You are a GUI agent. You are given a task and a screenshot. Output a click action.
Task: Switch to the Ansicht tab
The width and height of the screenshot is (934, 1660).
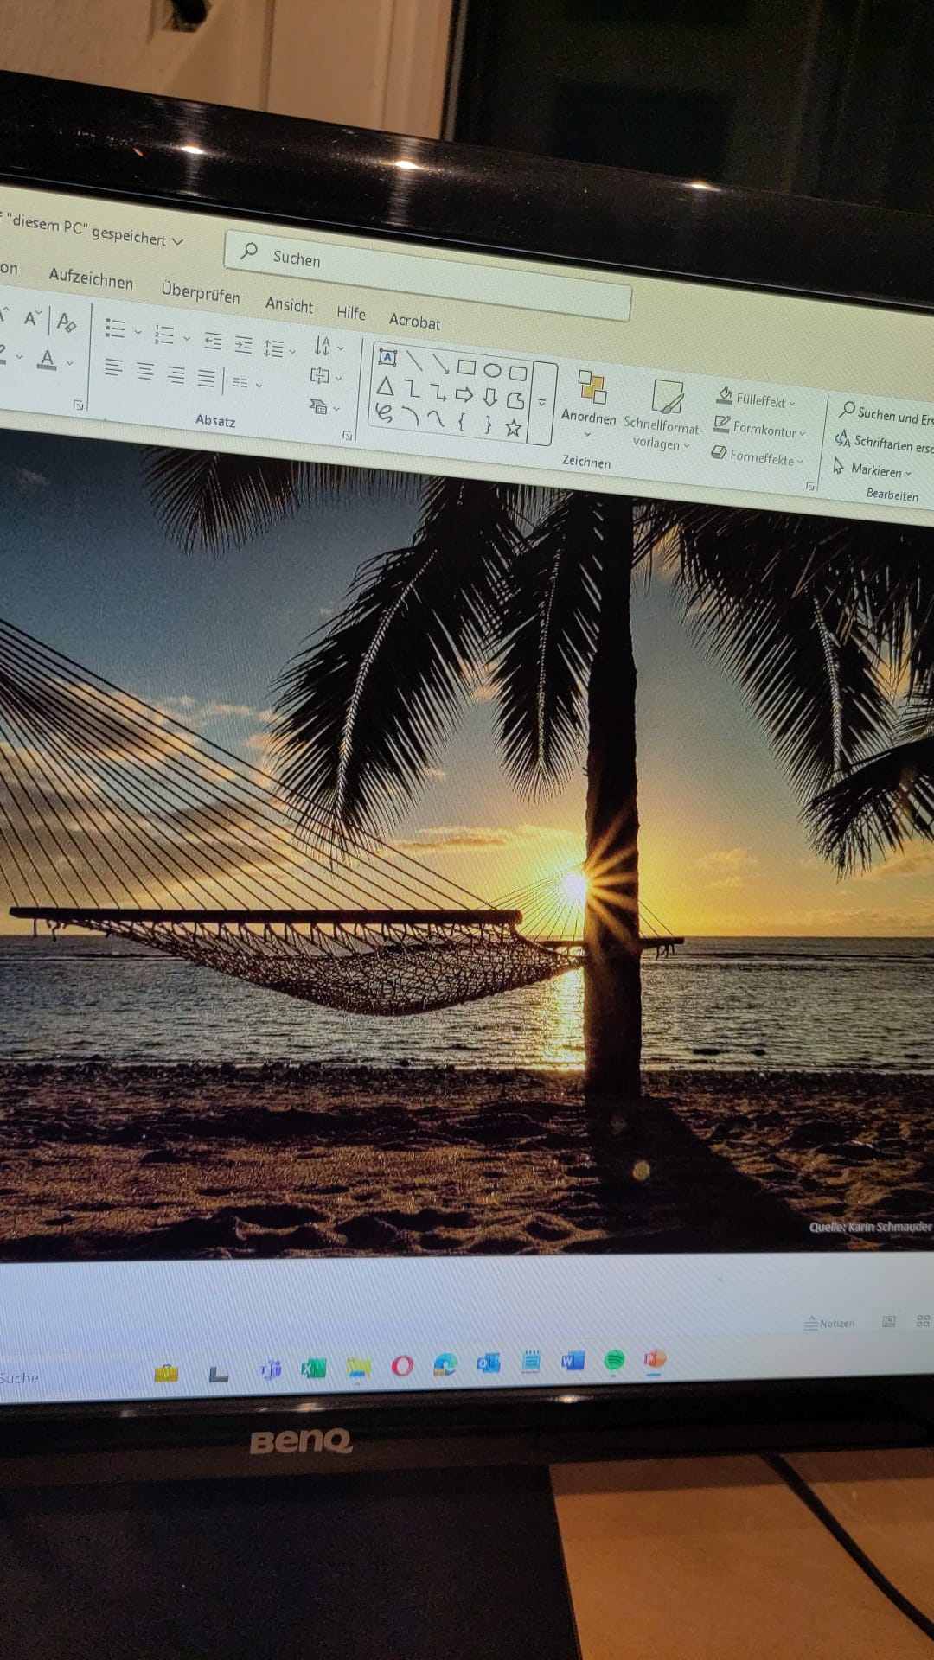point(289,304)
